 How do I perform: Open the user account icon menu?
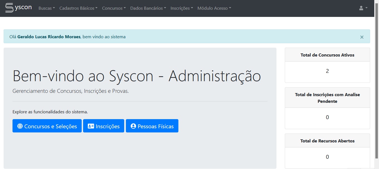(x=363, y=8)
